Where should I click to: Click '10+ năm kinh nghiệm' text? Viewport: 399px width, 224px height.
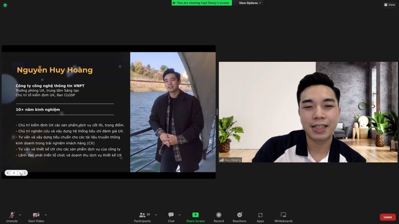(x=38, y=109)
